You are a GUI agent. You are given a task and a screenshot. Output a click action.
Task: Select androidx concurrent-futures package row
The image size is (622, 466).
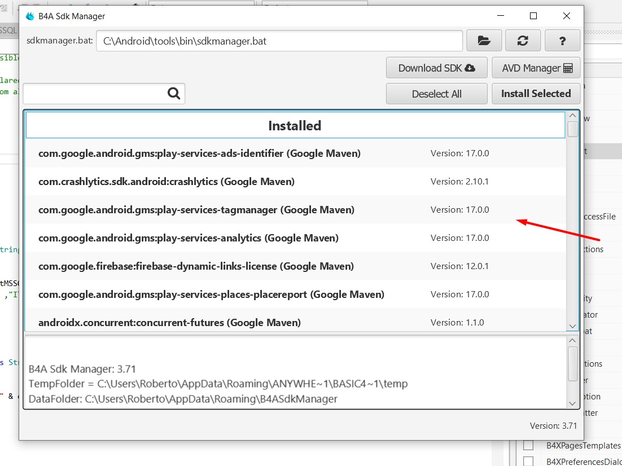pos(295,320)
